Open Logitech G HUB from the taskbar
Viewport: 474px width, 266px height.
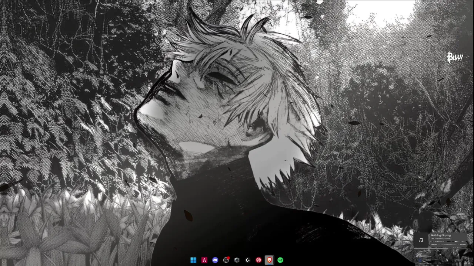[x=248, y=260]
